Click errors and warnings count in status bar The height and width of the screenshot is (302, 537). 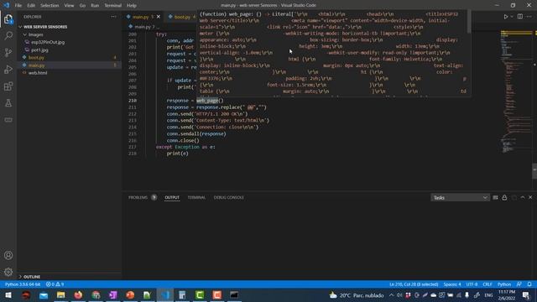pos(55,284)
